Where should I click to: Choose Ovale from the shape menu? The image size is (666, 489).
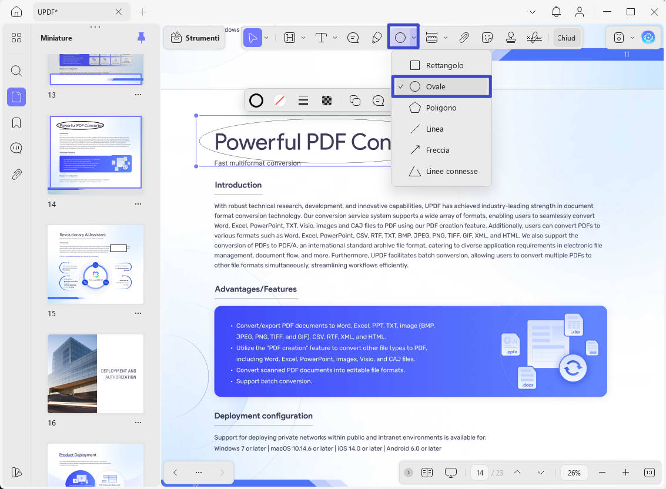pos(441,86)
